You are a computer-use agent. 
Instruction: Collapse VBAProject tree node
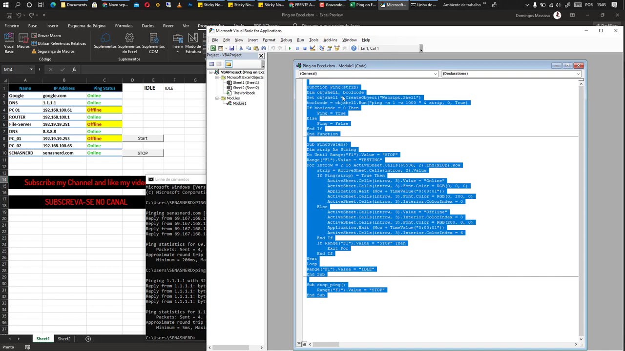[x=211, y=72]
